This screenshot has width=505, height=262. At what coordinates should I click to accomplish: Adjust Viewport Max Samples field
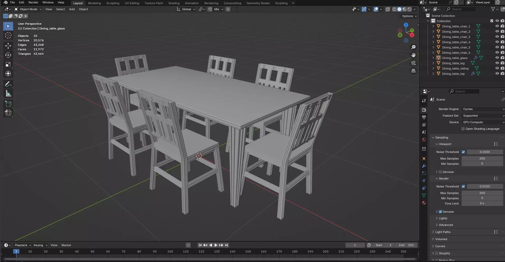point(482,159)
